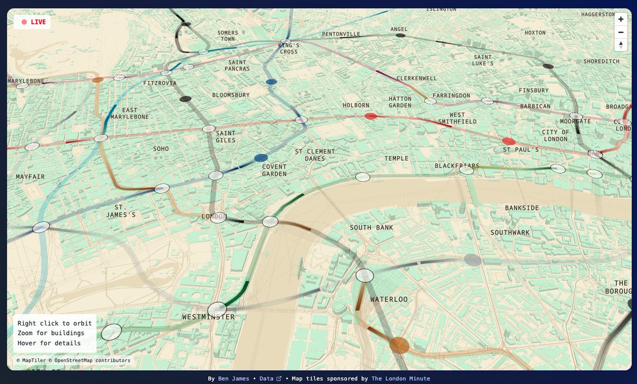Click the SOMERS TOWN map label
The image size is (637, 384).
(x=228, y=36)
